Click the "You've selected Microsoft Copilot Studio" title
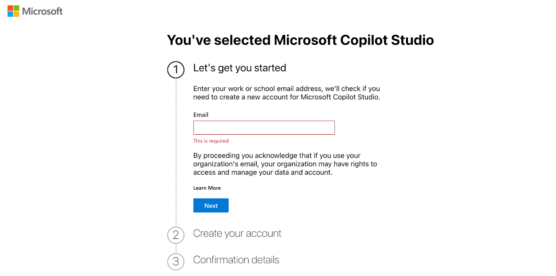Image resolution: width=556 pixels, height=276 pixels. coord(300,40)
